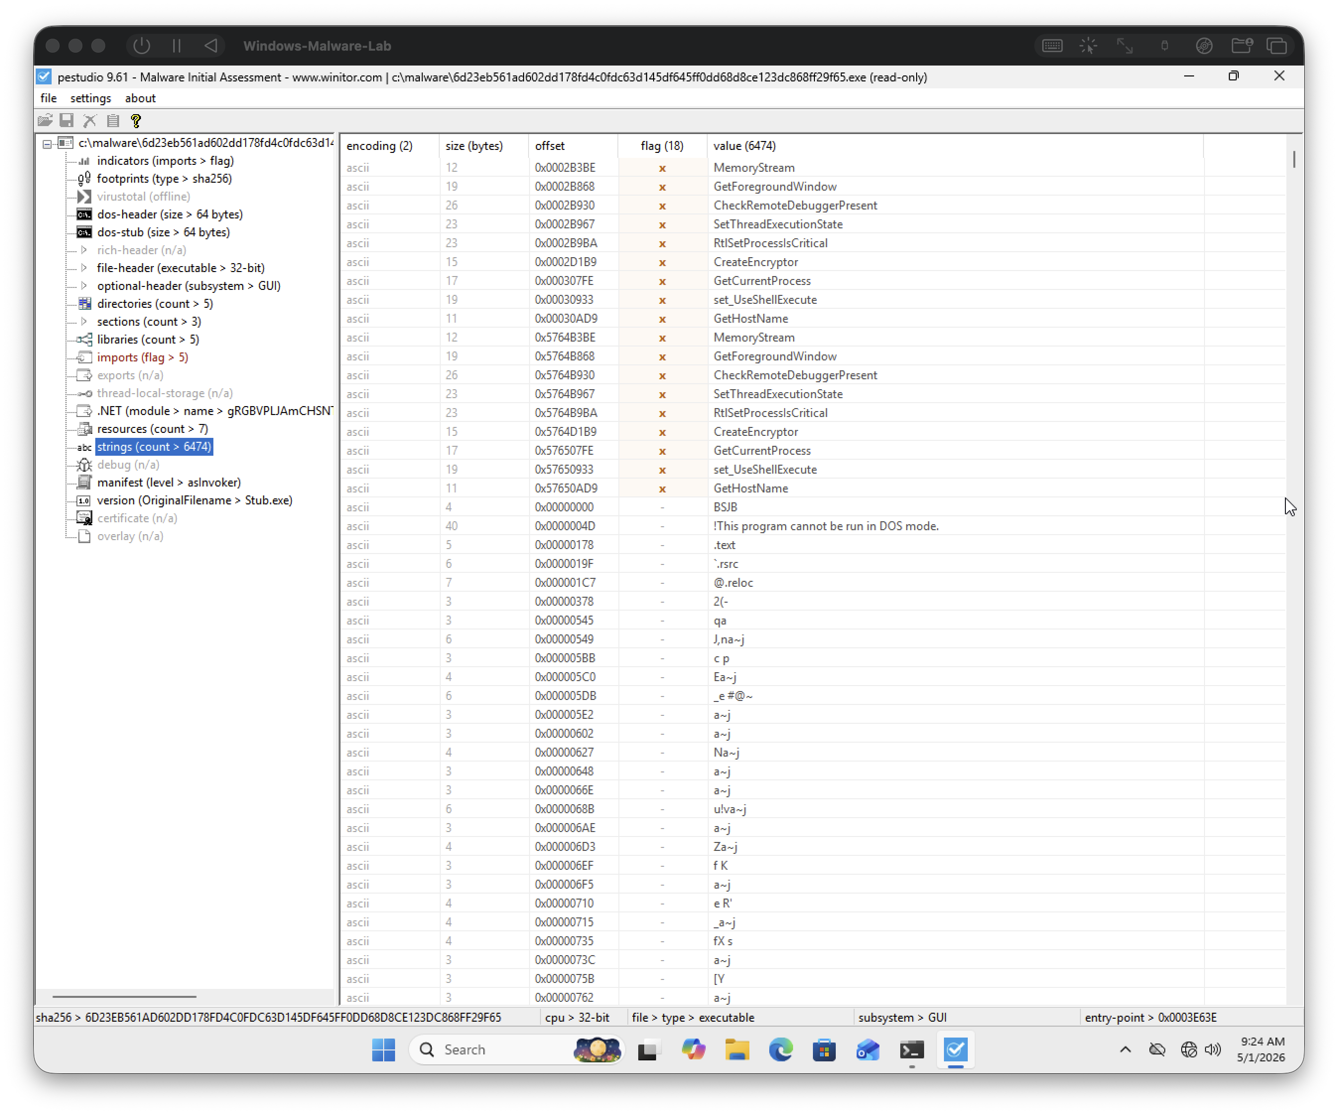This screenshot has width=1338, height=1115.
Task: Click the VM power icon in title bar
Action: [141, 46]
